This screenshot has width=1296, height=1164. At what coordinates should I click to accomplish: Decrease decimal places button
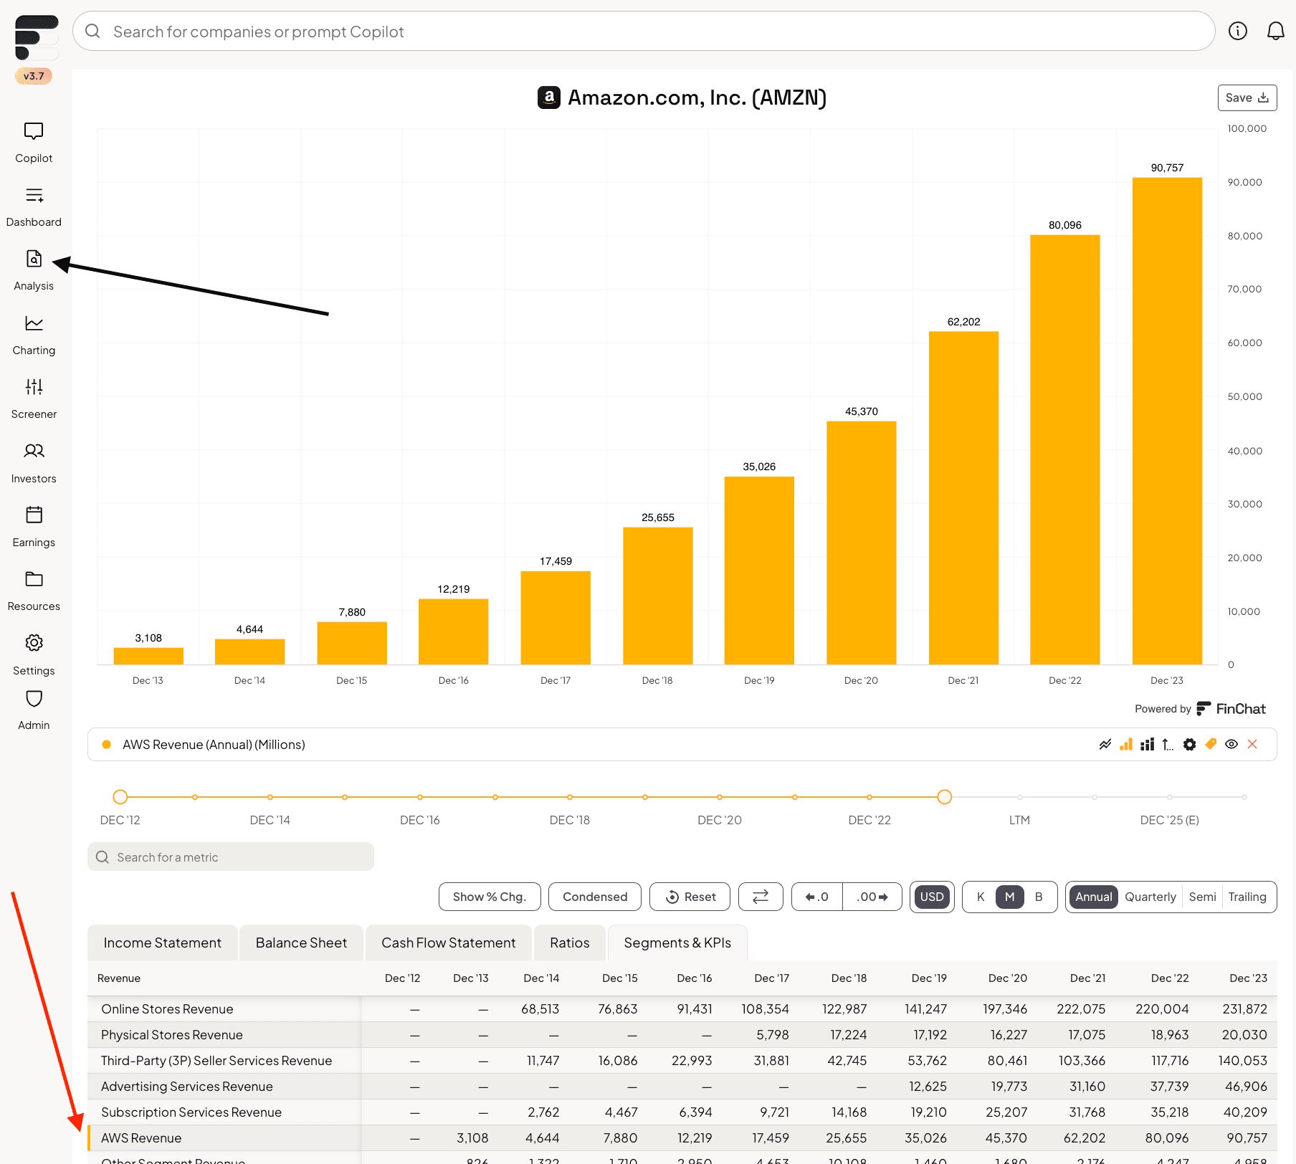817,897
